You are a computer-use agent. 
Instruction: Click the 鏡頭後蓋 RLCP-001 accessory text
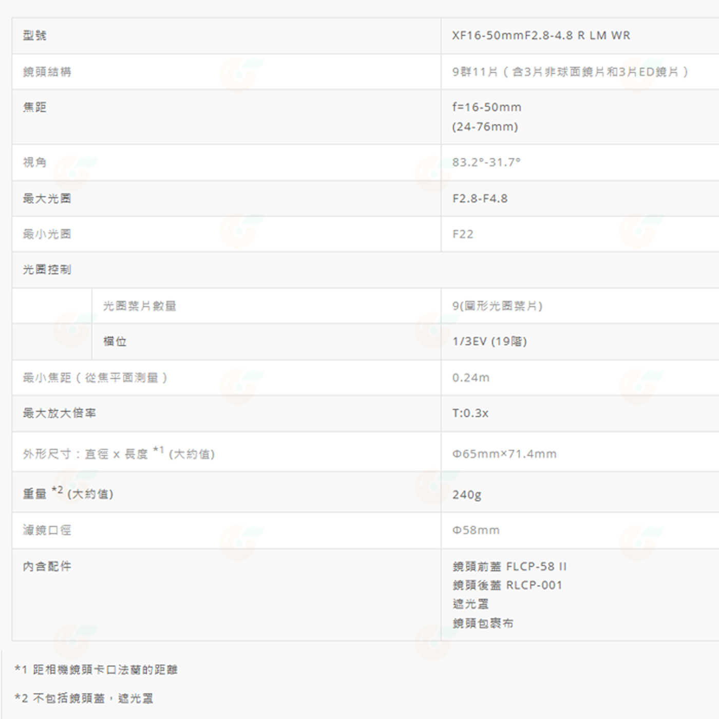point(507,585)
